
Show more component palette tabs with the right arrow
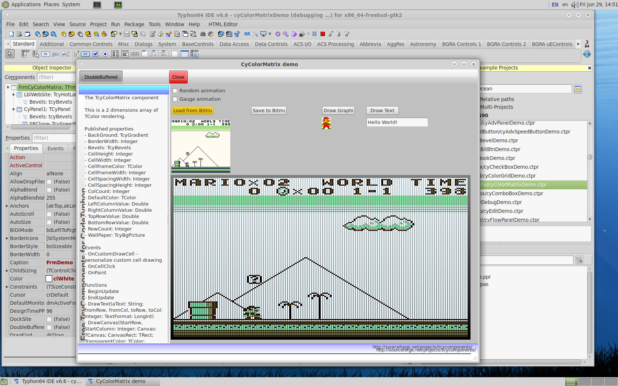coord(578,44)
